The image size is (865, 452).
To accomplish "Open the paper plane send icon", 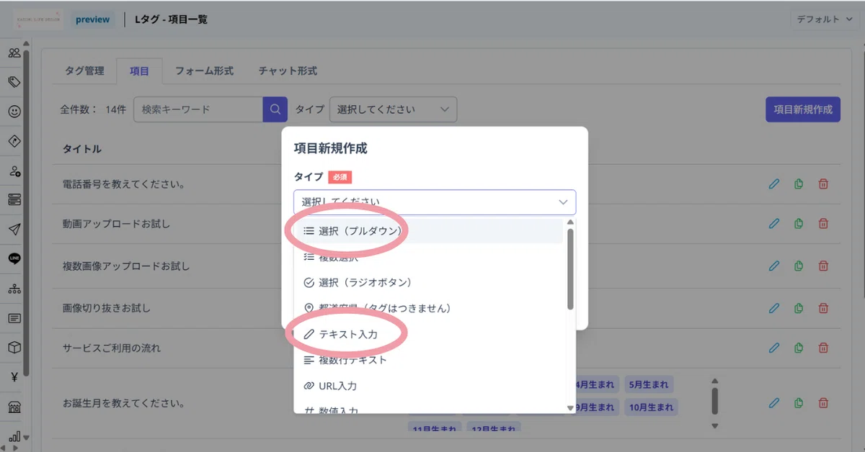I will click(x=14, y=230).
